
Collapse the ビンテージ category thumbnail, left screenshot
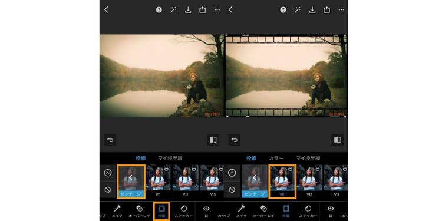click(131, 182)
